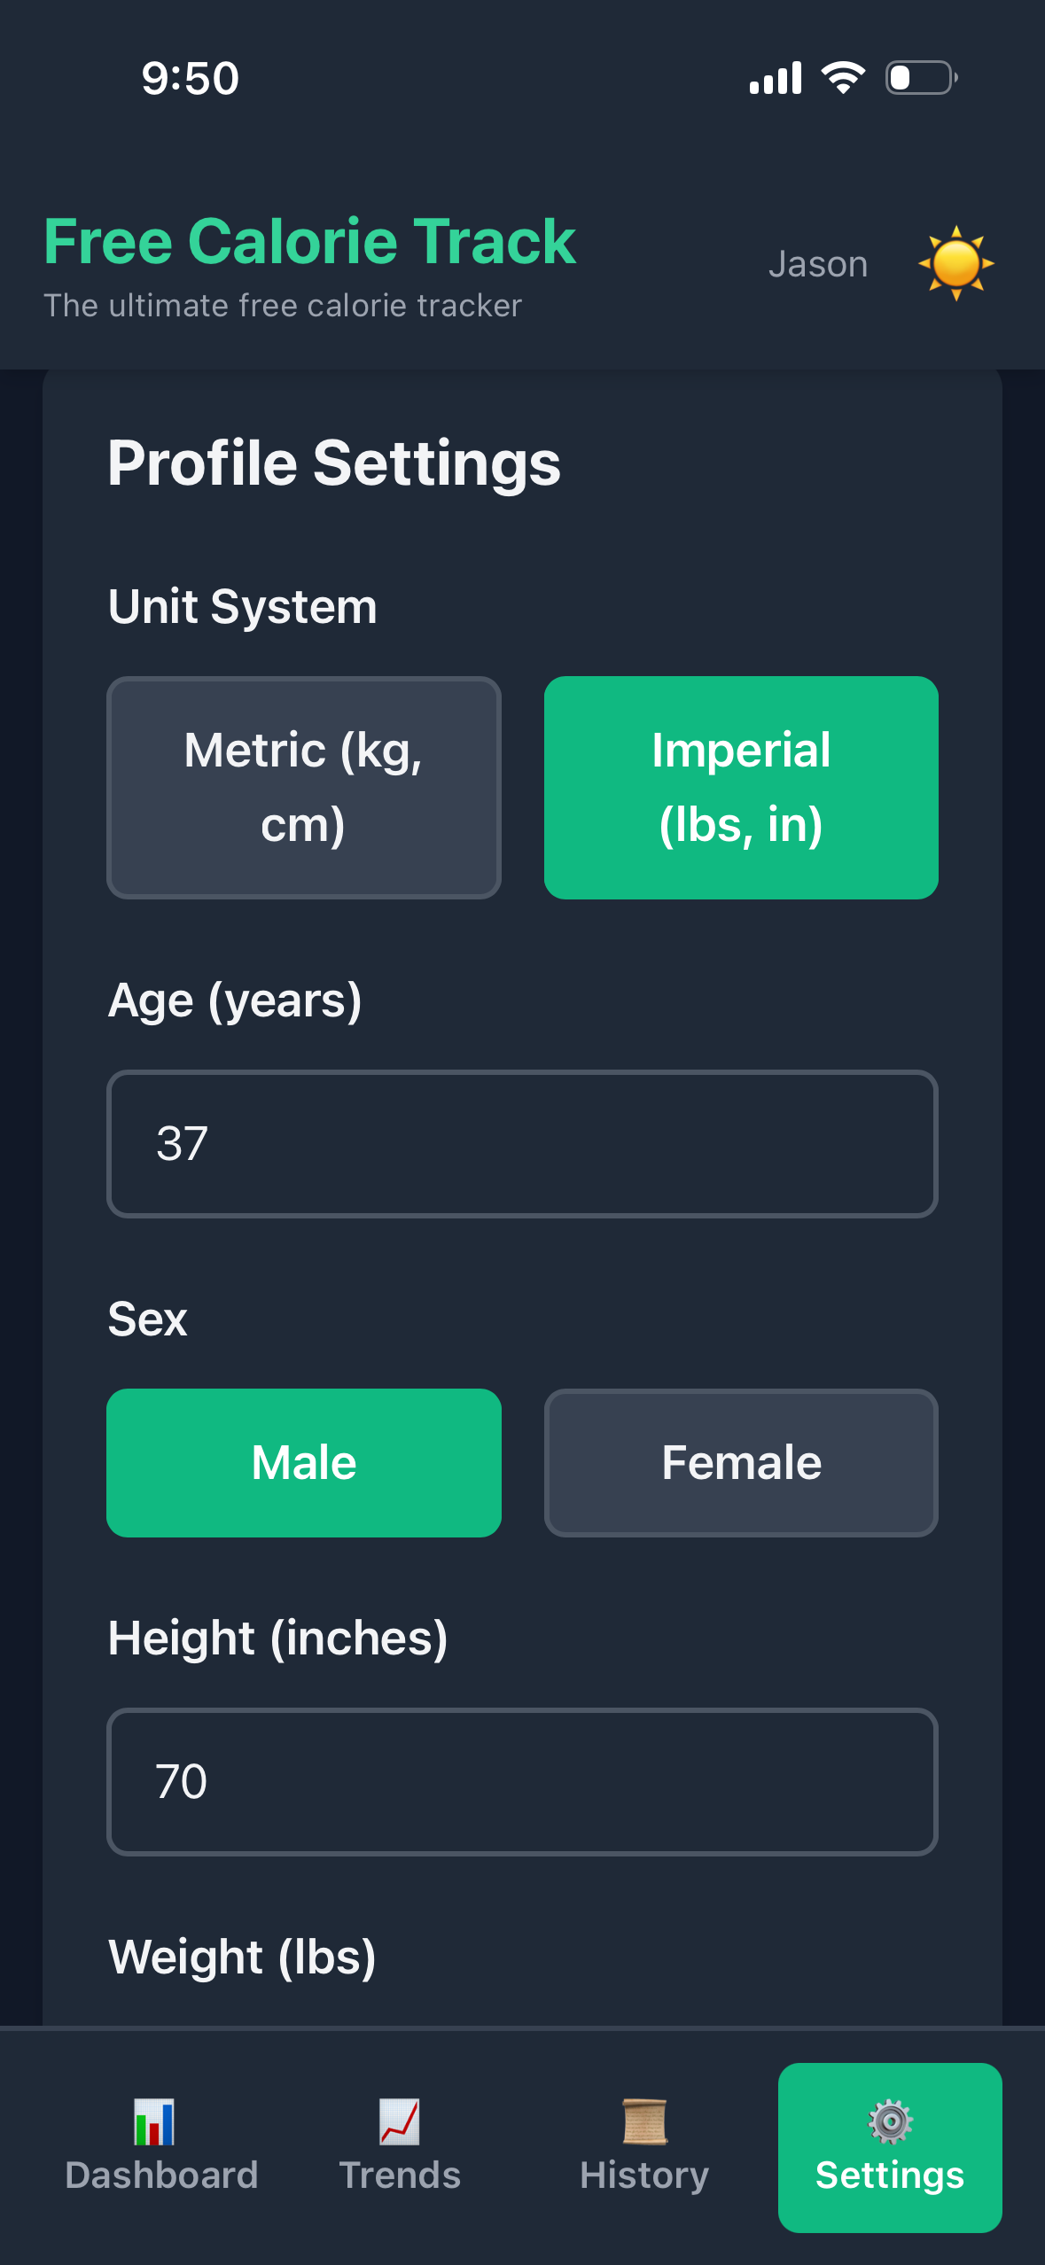Tap the Settings gear icon

pyautogui.click(x=888, y=2121)
